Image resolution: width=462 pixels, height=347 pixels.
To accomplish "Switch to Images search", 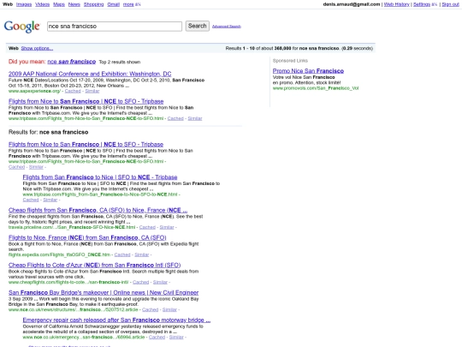I will [24, 4].
